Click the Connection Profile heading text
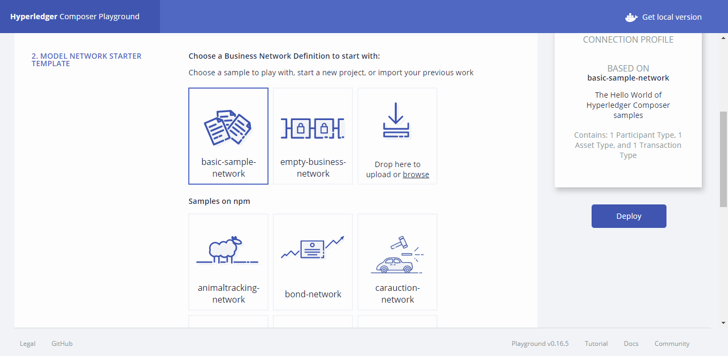This screenshot has height=356, width=728. click(x=628, y=39)
